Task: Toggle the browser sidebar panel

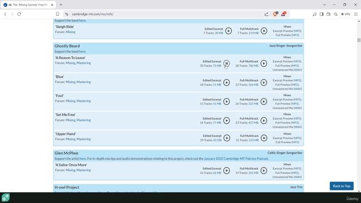Action: pos(322,14)
